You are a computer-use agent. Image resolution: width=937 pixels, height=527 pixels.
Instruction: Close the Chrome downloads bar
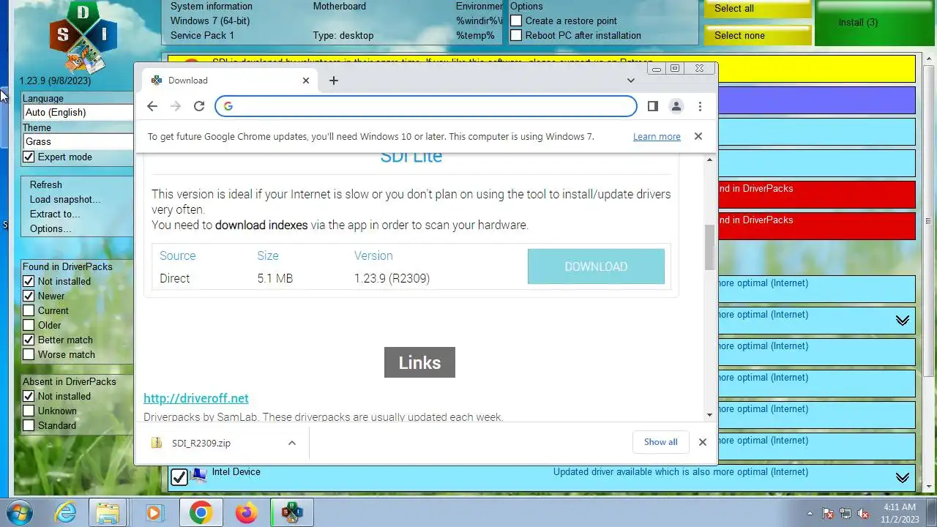coord(703,442)
